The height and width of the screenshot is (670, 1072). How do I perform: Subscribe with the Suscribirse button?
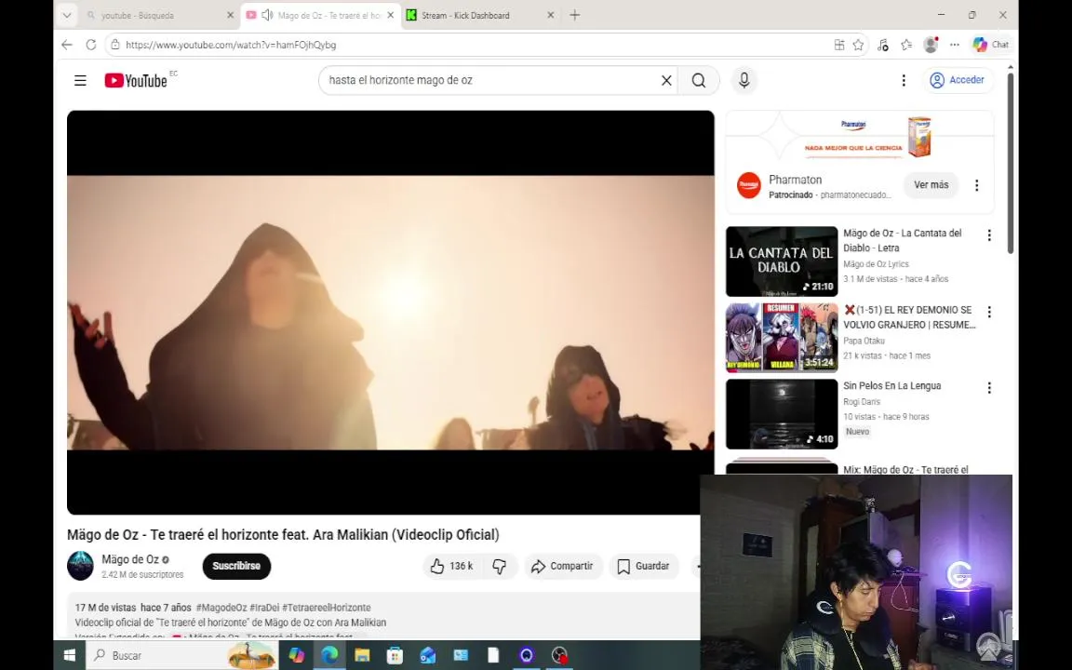(236, 566)
